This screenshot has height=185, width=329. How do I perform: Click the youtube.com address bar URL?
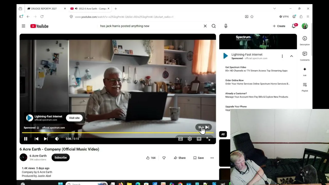click(124, 17)
